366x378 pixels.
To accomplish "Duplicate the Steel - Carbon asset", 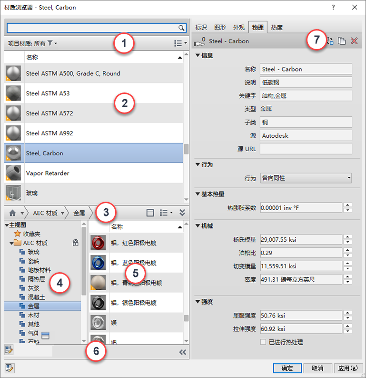I will click(x=341, y=41).
